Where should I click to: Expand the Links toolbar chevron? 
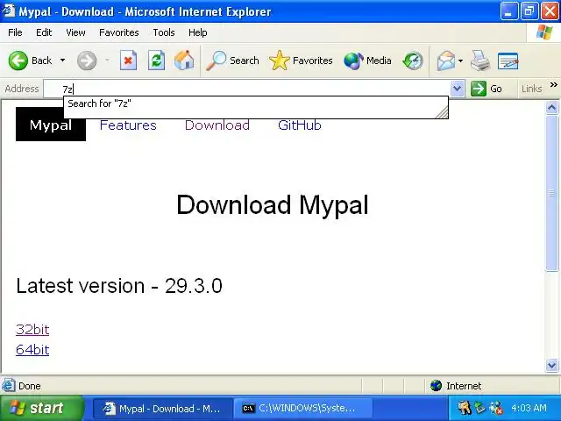(553, 85)
